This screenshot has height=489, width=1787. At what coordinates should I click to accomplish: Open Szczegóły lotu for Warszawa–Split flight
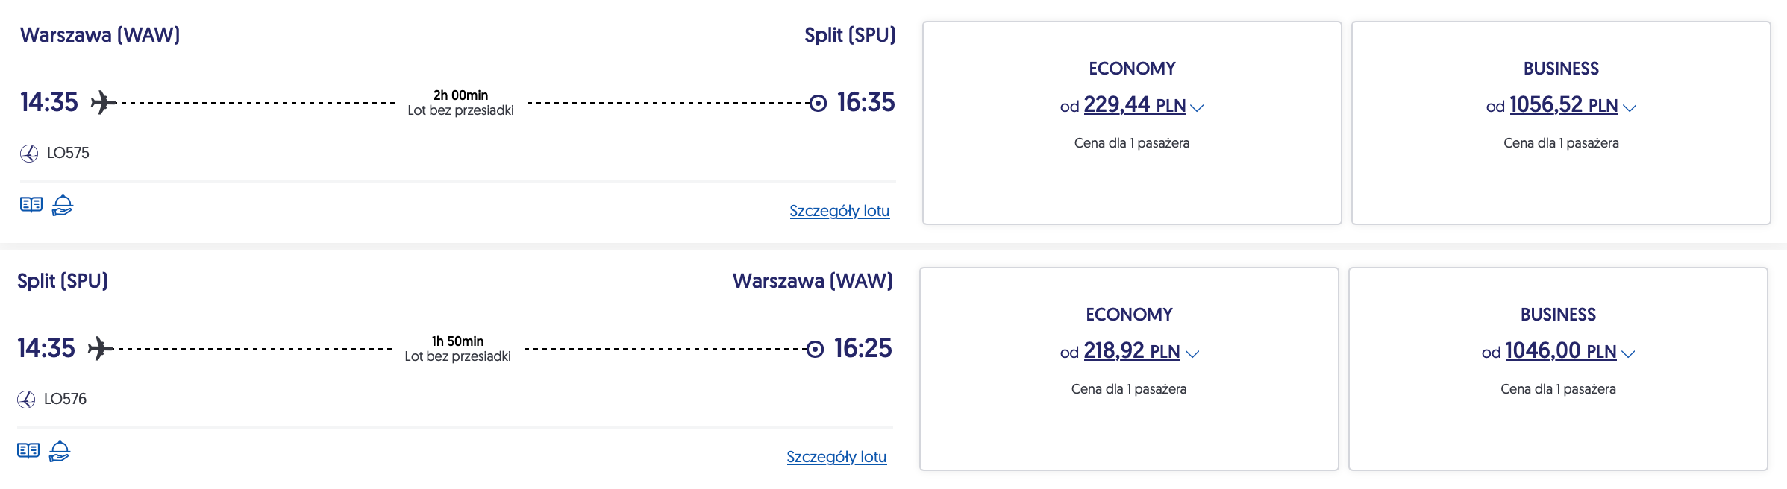(839, 211)
